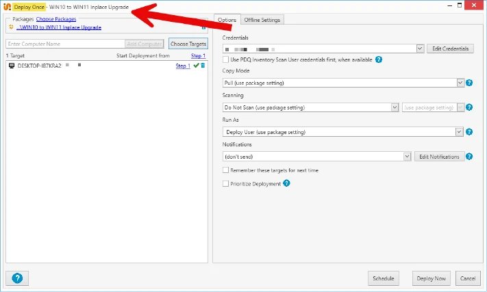Click the Edit Credentials button
The width and height of the screenshot is (487, 292).
(450, 49)
